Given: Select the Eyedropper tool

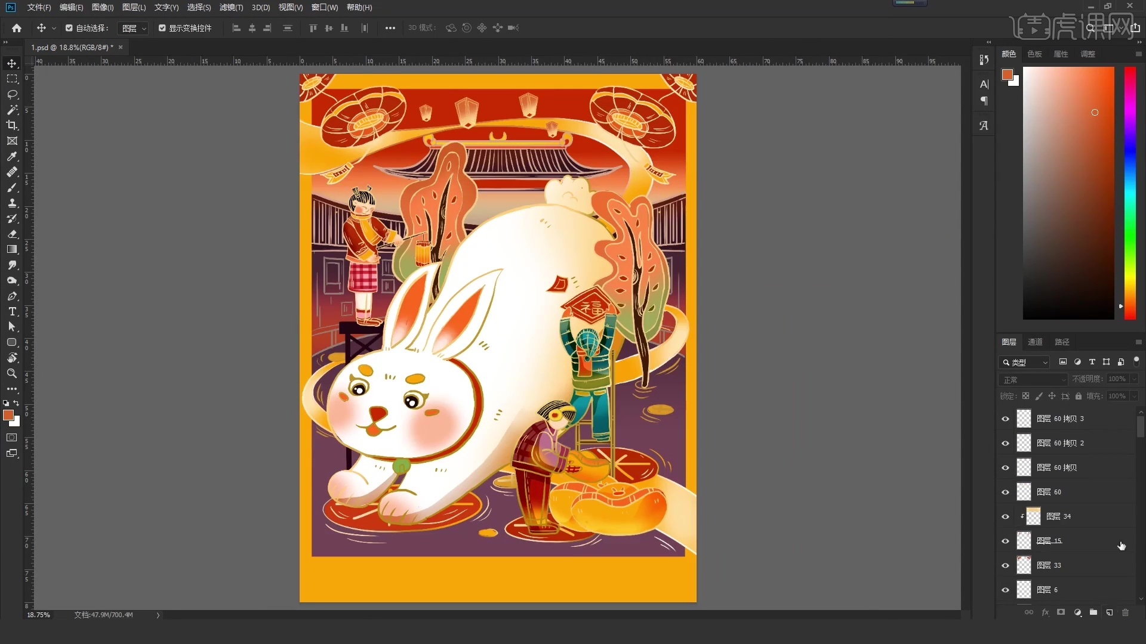Looking at the screenshot, I should click(x=12, y=156).
